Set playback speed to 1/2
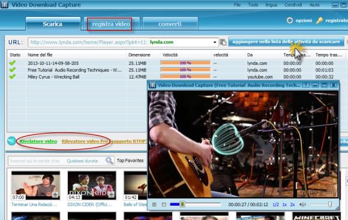Image resolution: width=348 pixels, height=220 pixels. click(275, 204)
